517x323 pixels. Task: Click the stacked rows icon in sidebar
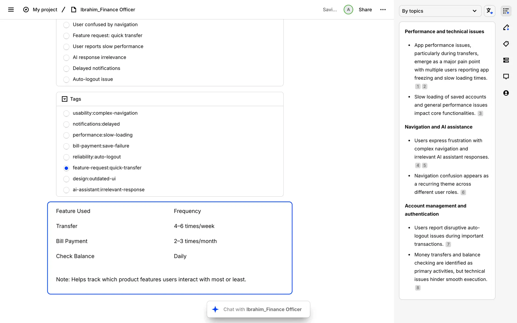click(x=506, y=60)
